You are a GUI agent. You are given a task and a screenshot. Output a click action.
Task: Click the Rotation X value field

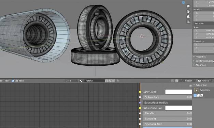pyautogui.click(x=204, y=13)
